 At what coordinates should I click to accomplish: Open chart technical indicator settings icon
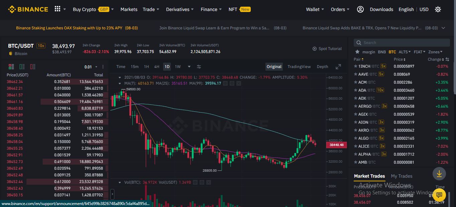(x=199, y=67)
